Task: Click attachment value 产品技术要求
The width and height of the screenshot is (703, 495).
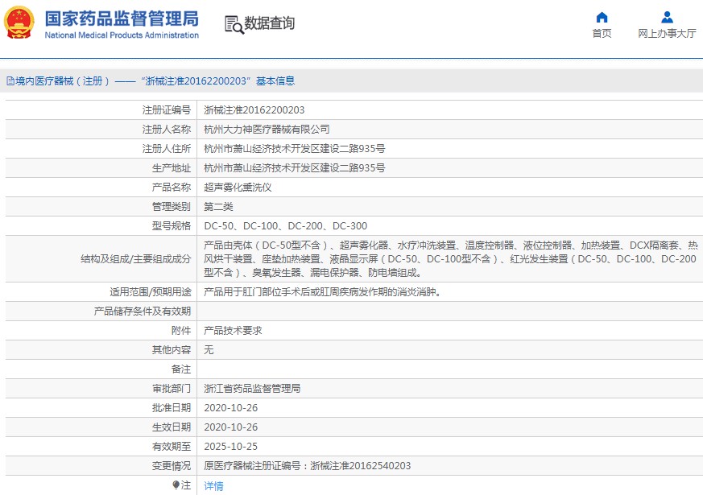Action: [x=233, y=331]
